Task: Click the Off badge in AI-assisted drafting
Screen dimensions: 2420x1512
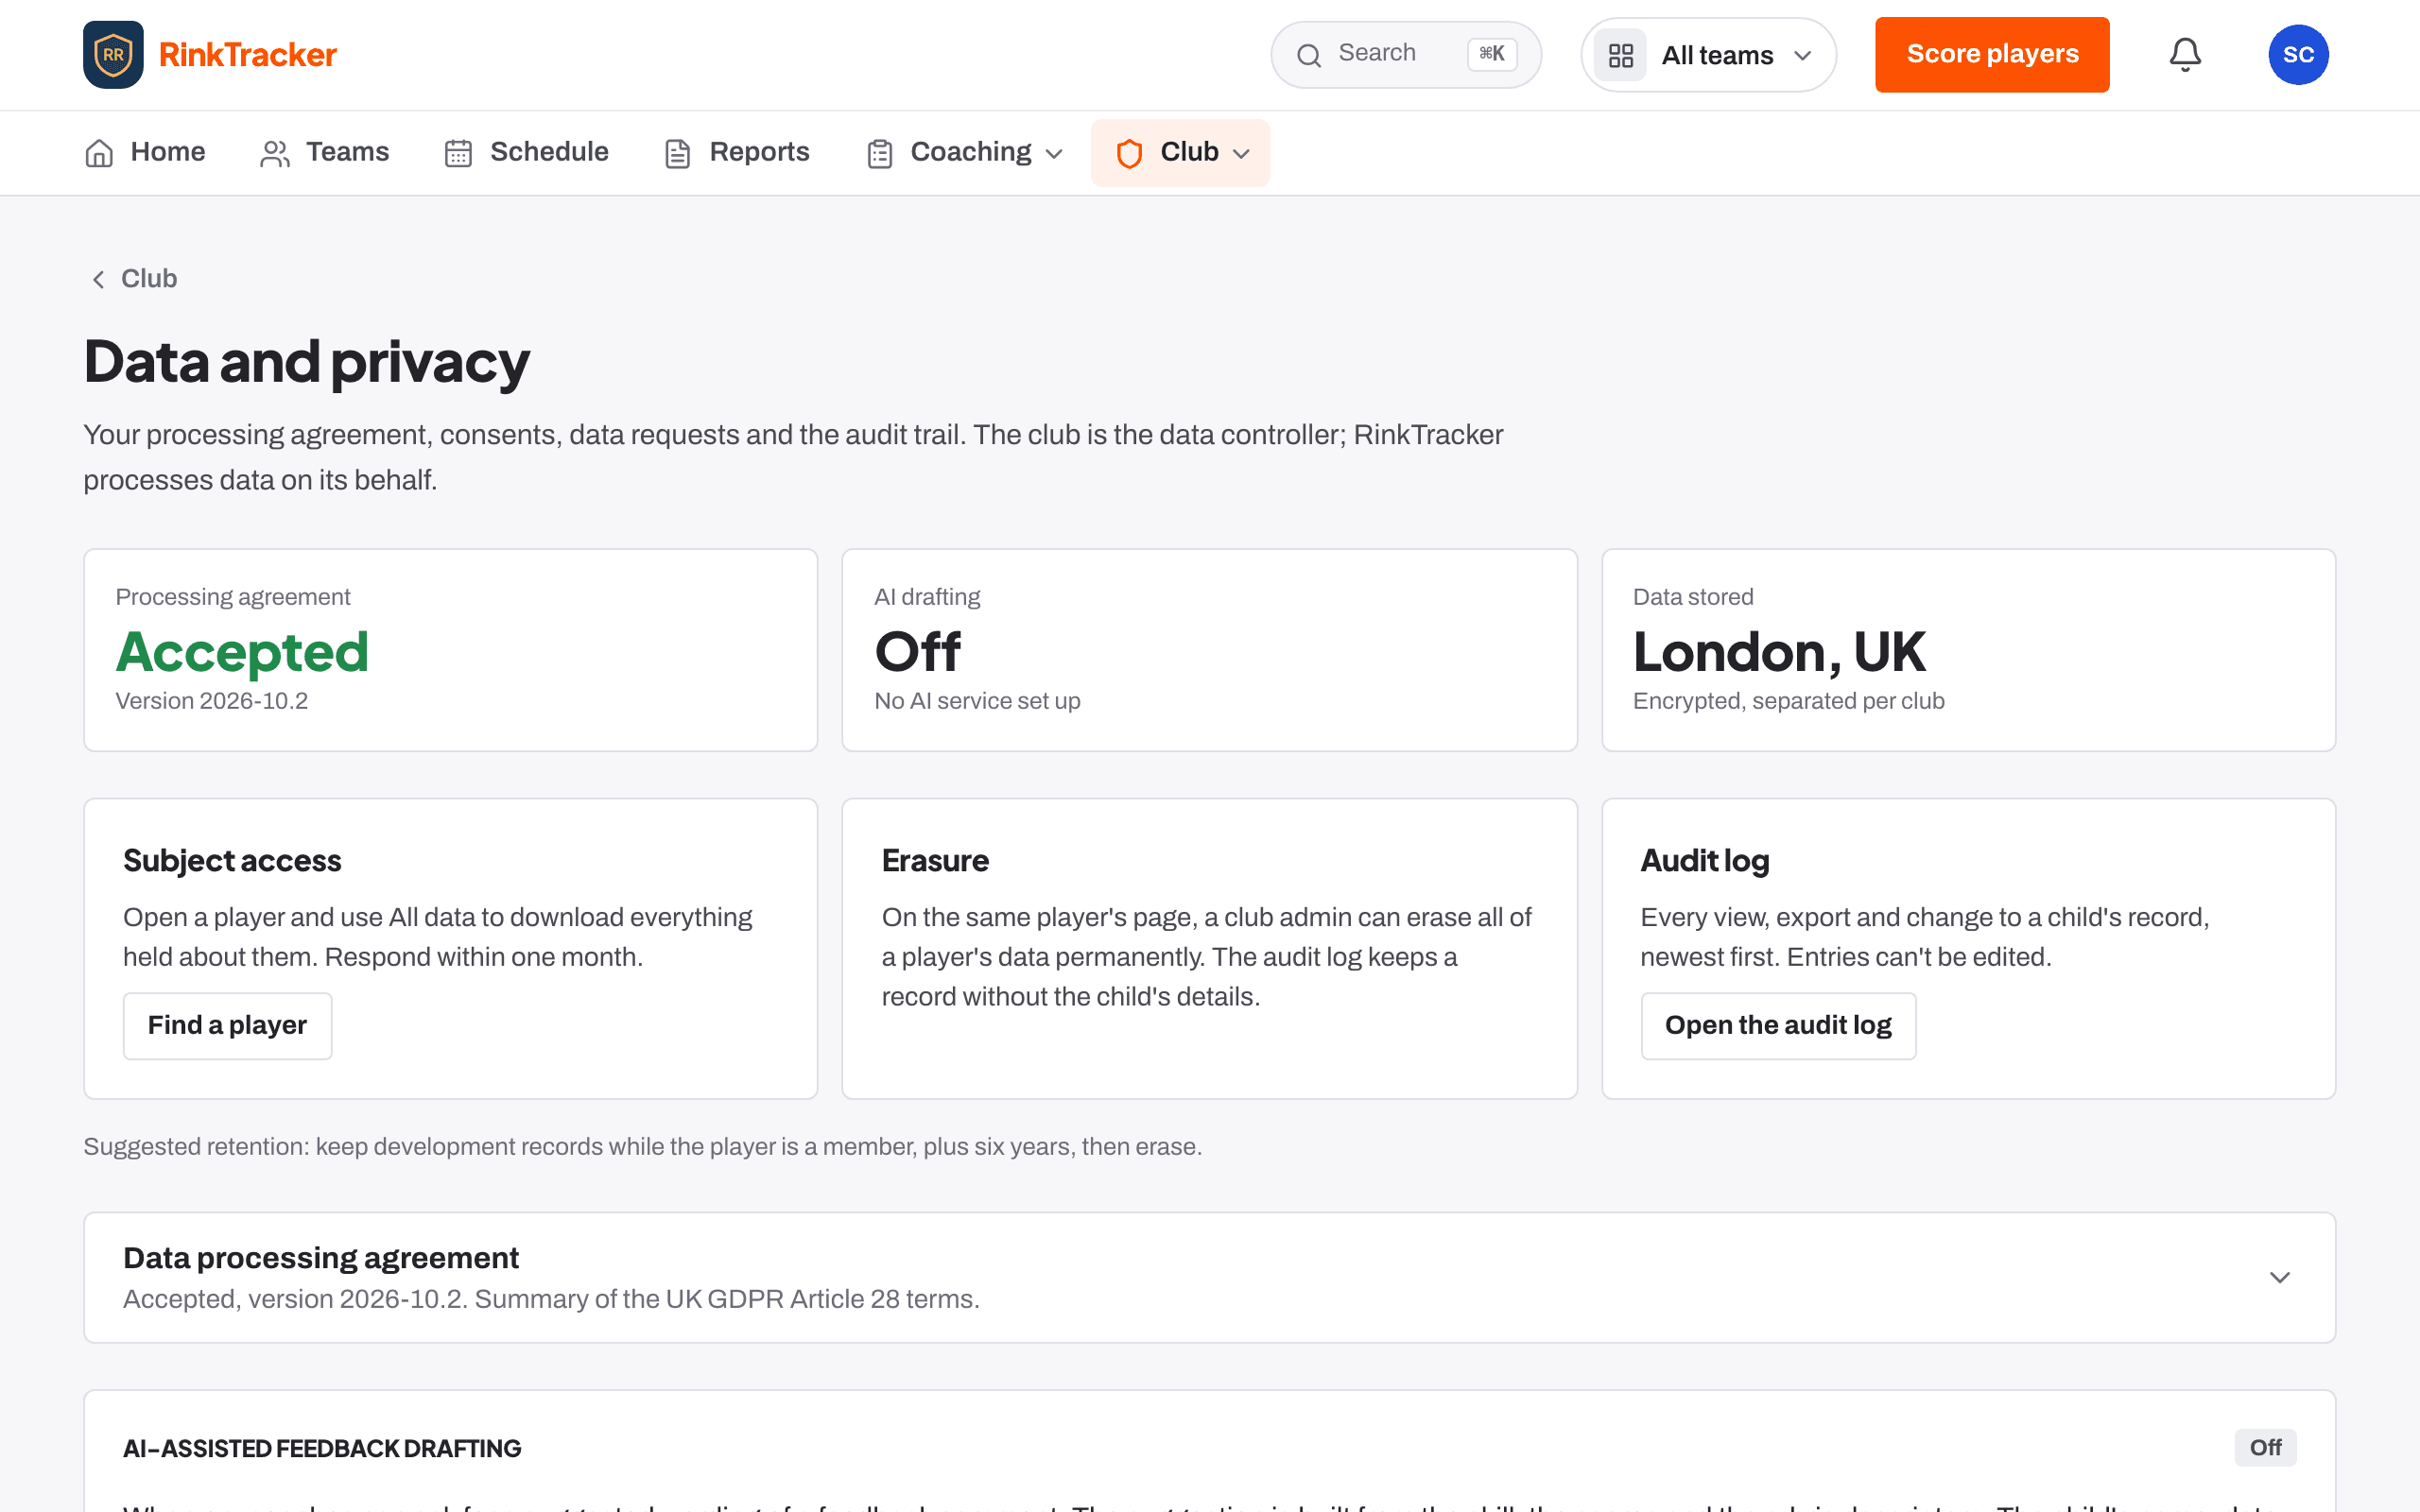Action: (2265, 1447)
